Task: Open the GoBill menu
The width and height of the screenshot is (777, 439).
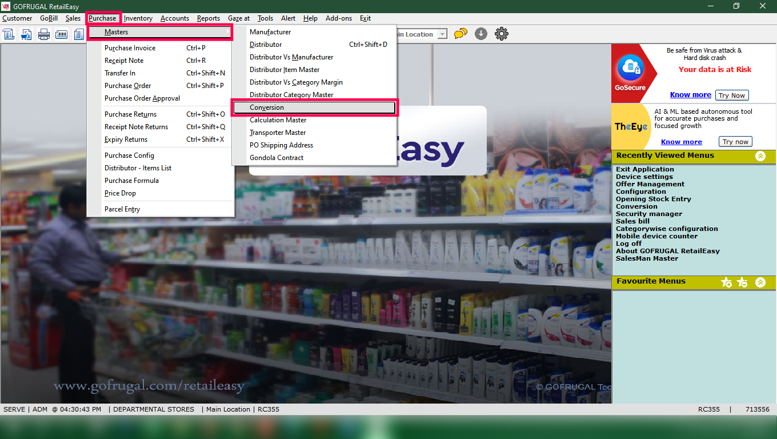Action: tap(49, 18)
